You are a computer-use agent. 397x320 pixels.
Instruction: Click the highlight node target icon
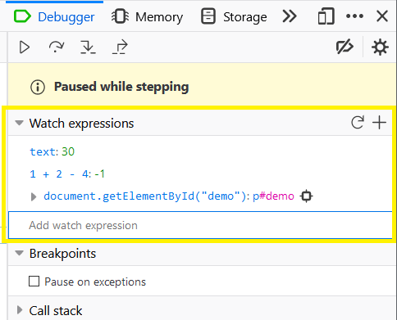pyautogui.click(x=306, y=196)
